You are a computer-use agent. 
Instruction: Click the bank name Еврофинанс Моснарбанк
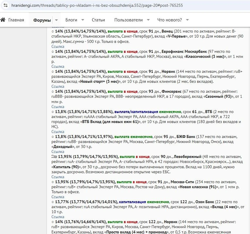point(184,52)
